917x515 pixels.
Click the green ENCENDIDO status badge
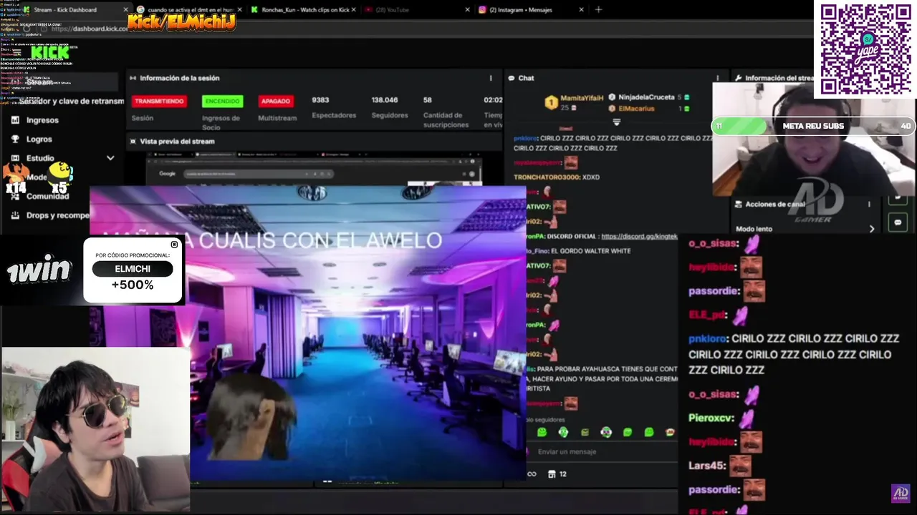click(222, 101)
